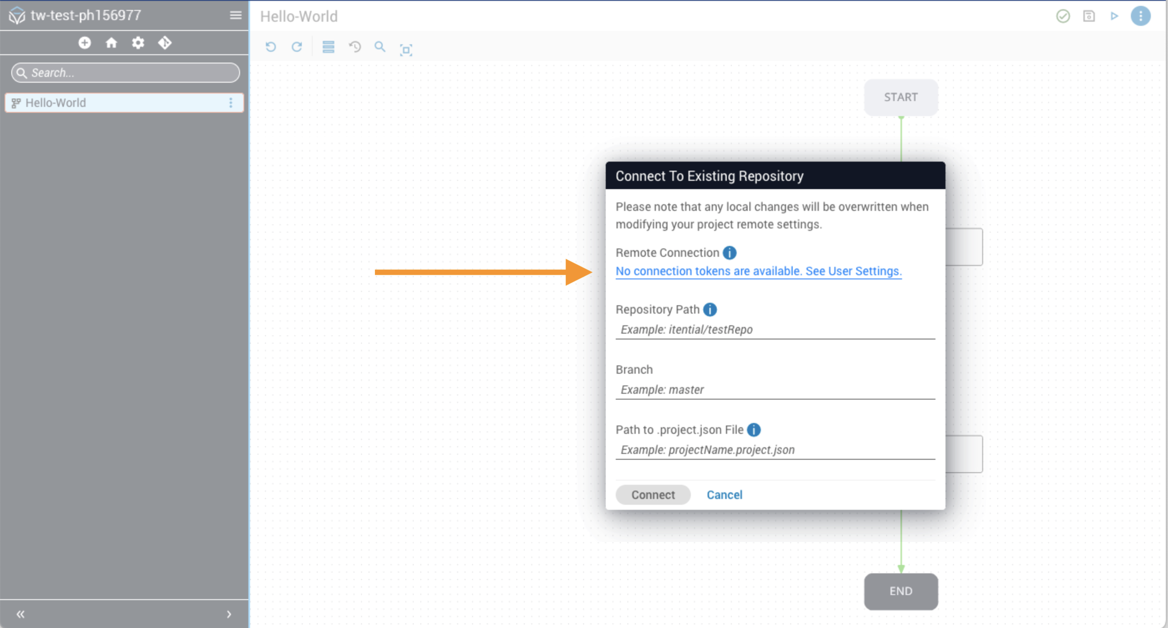Click the fit-to-screen zoom icon

tap(406, 49)
